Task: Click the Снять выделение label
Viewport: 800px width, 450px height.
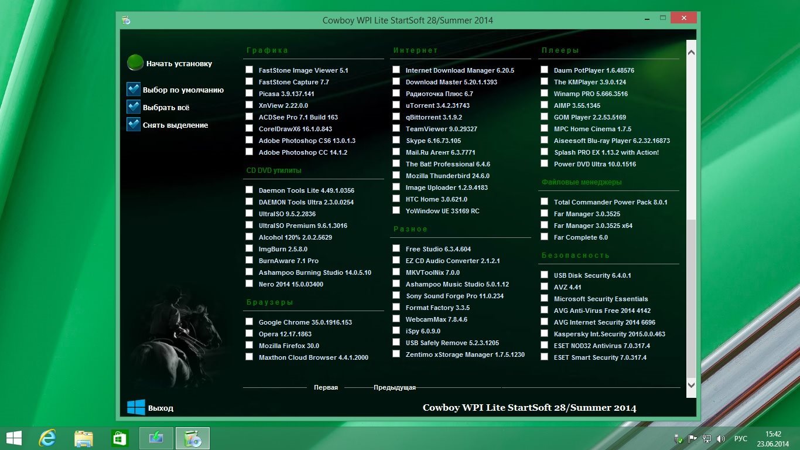Action: point(176,125)
